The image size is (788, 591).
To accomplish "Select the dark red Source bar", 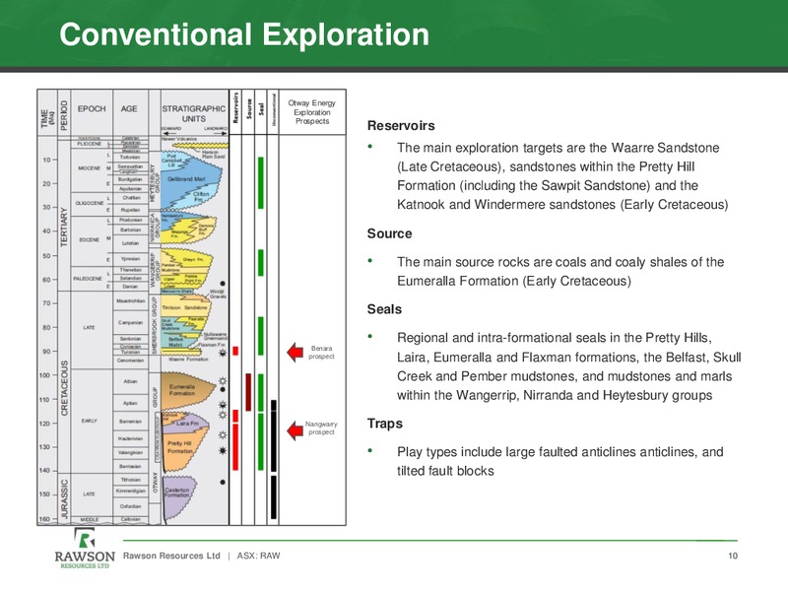I will coord(248,392).
